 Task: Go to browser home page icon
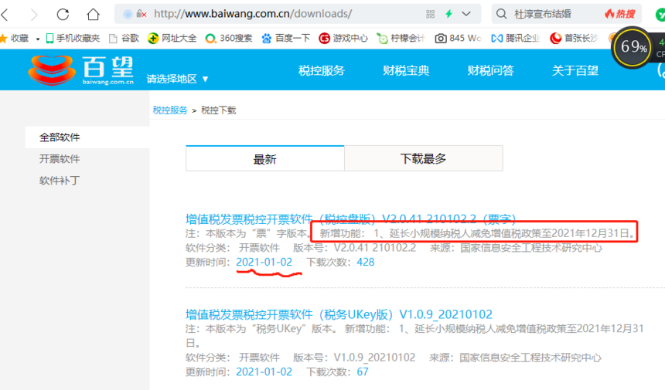pos(93,14)
